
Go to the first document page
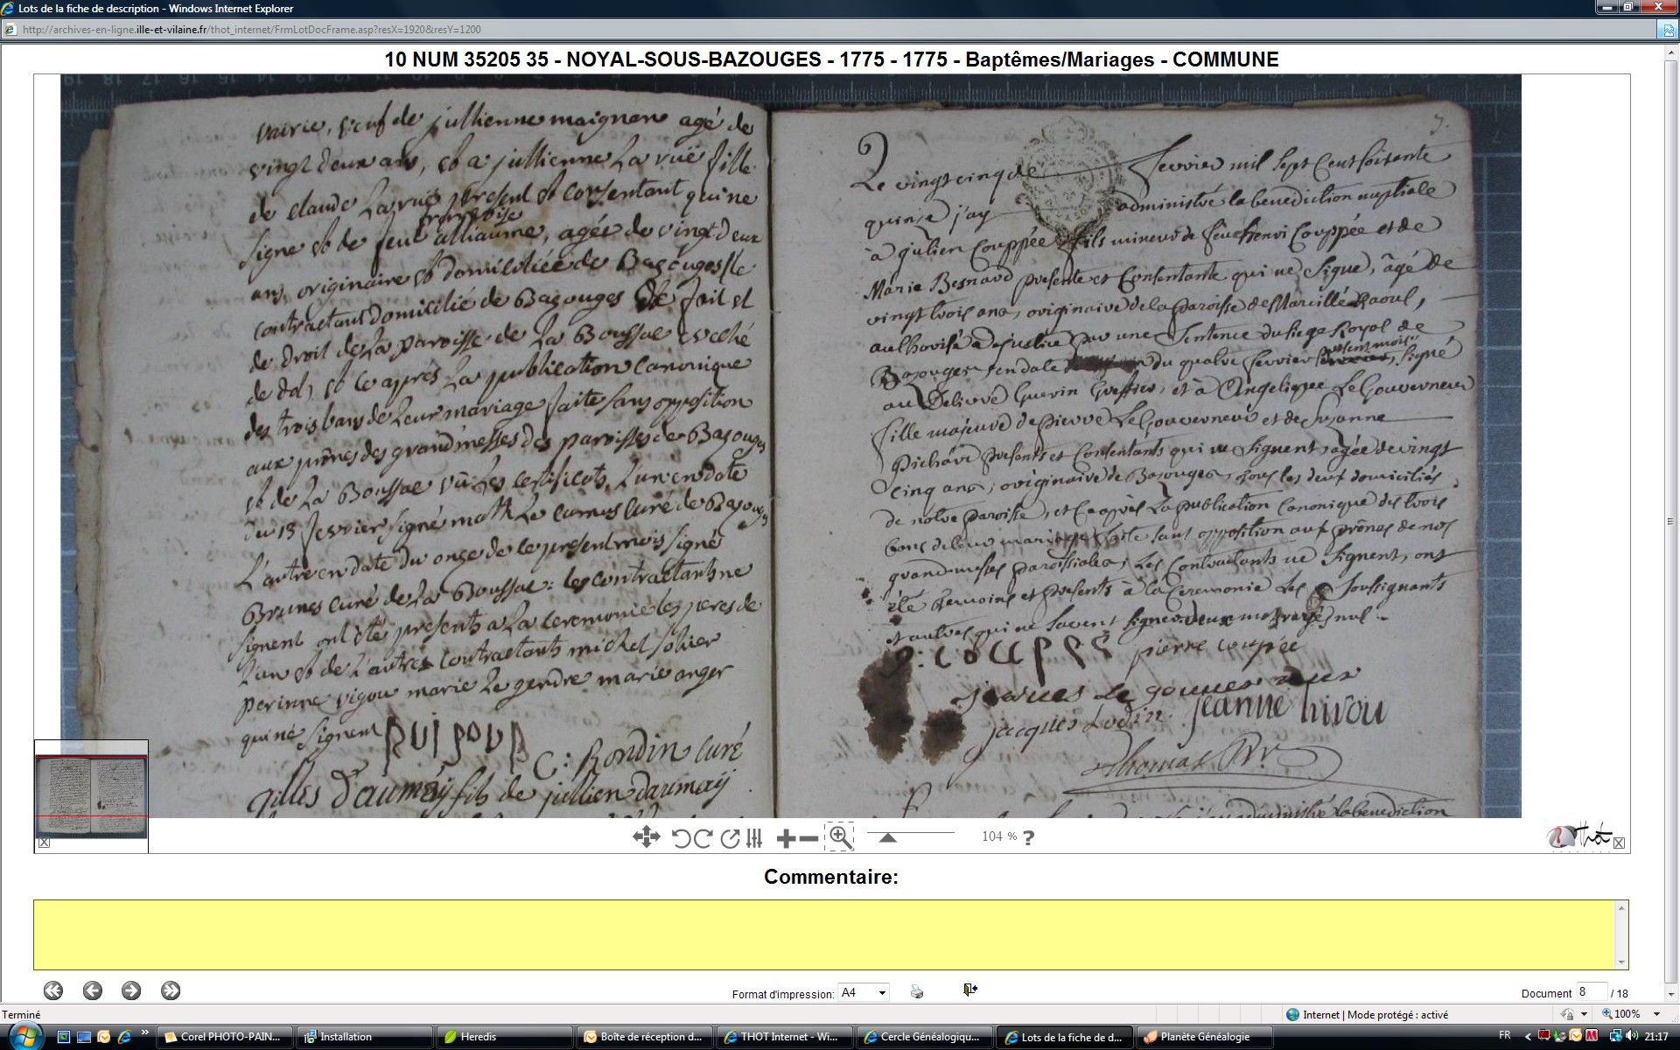tap(53, 990)
